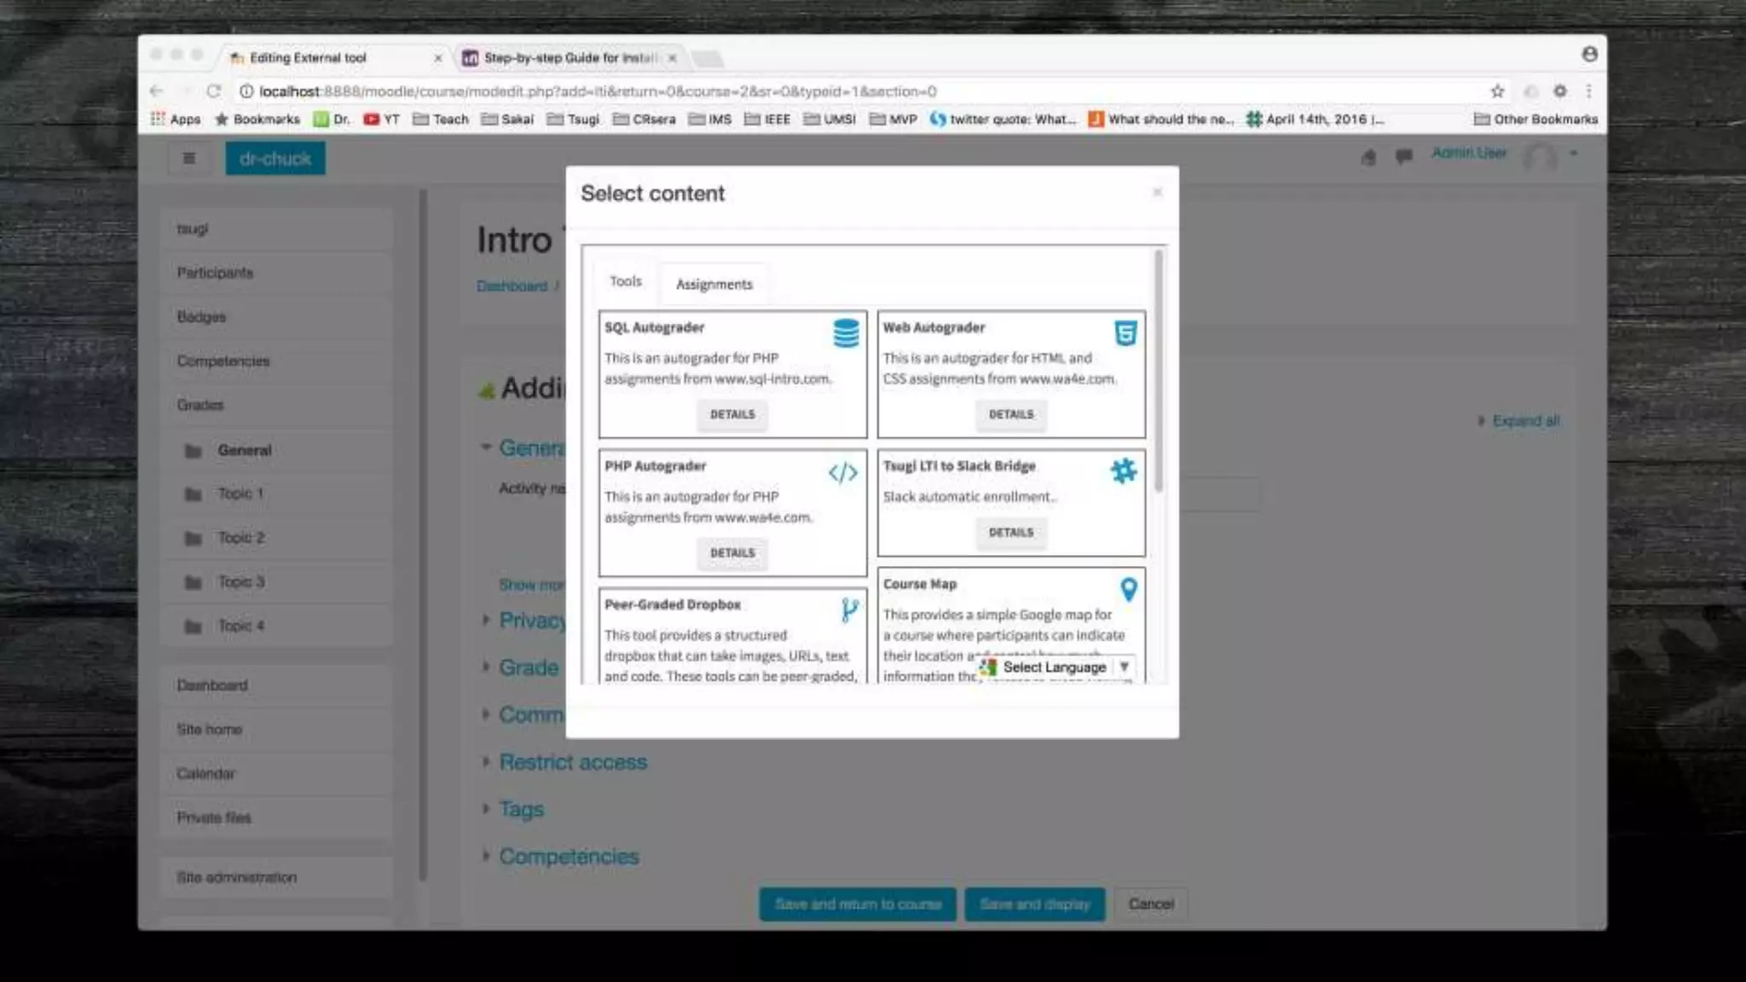The width and height of the screenshot is (1746, 982).
Task: Click the Select content dialog scrollbar
Action: (1158, 371)
